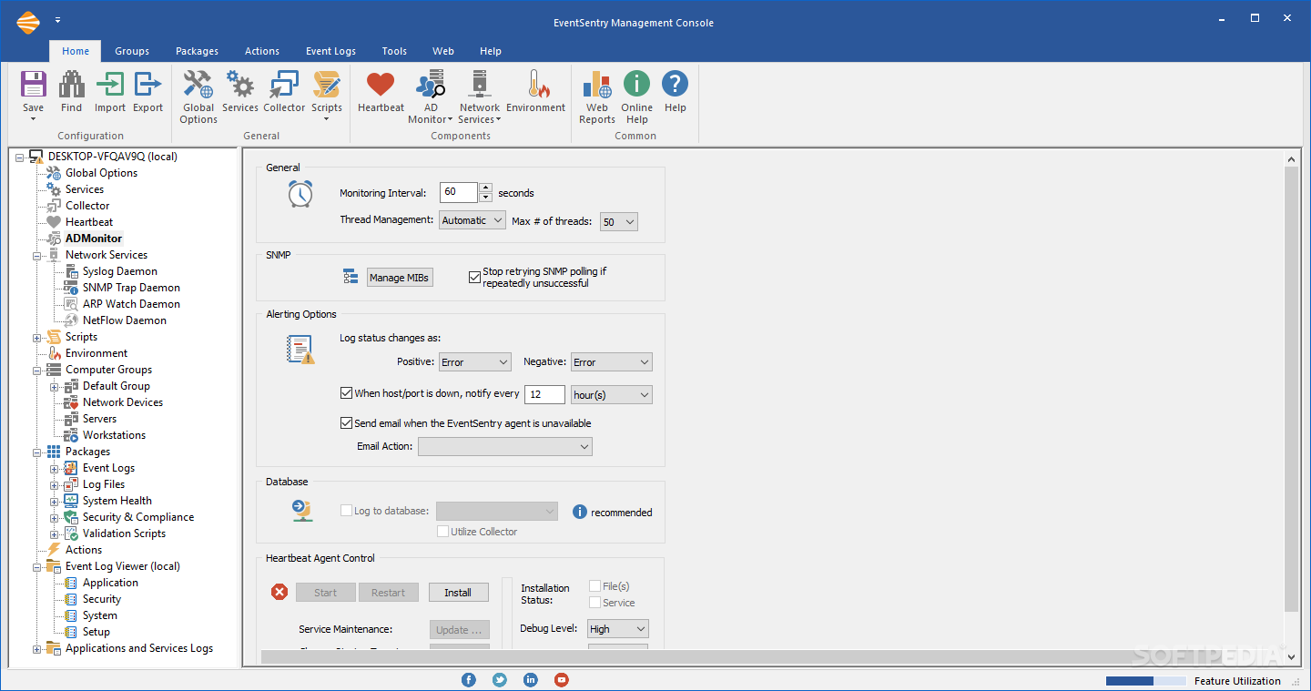
Task: Open Positive status Error dropdown
Action: (x=475, y=362)
